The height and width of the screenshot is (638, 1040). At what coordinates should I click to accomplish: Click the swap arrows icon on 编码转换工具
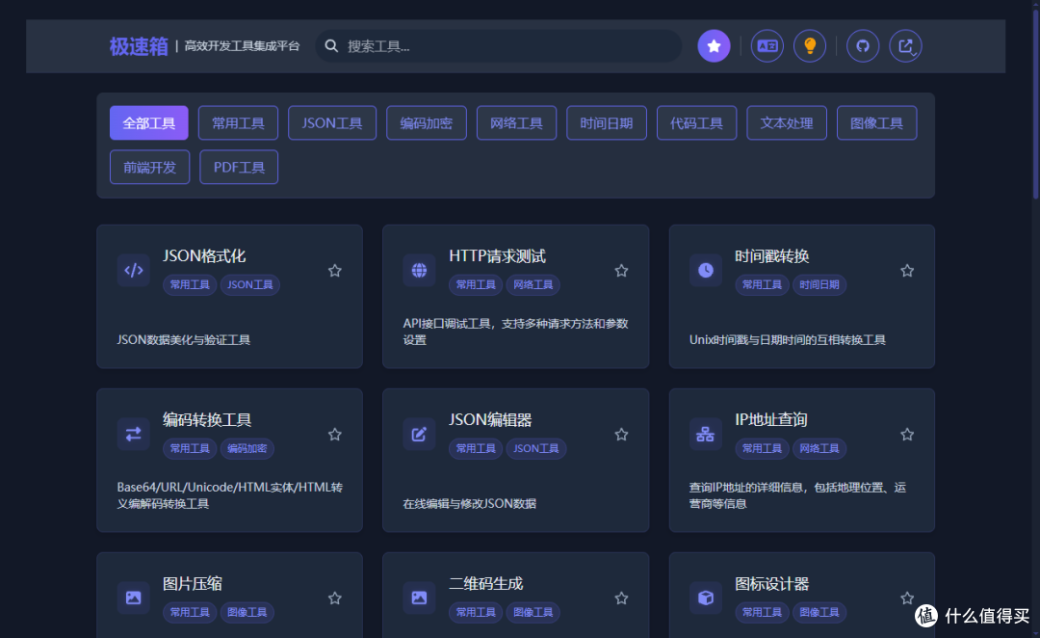[x=133, y=435]
